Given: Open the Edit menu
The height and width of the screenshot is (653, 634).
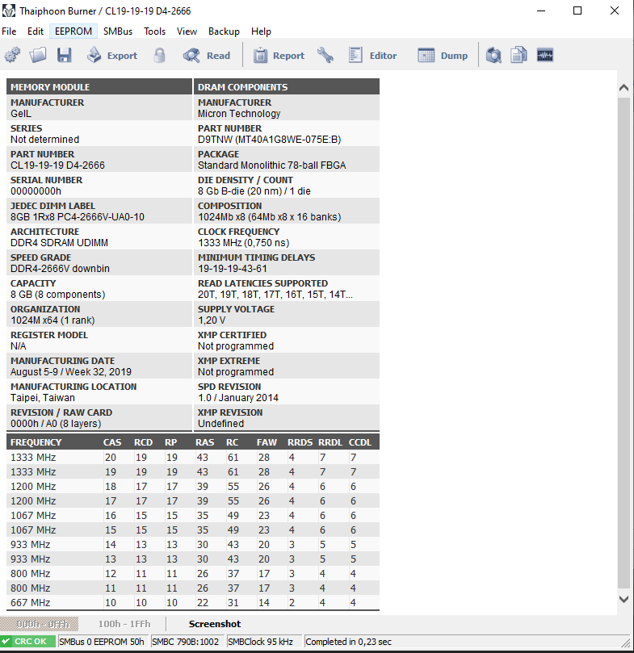Looking at the screenshot, I should pos(36,31).
